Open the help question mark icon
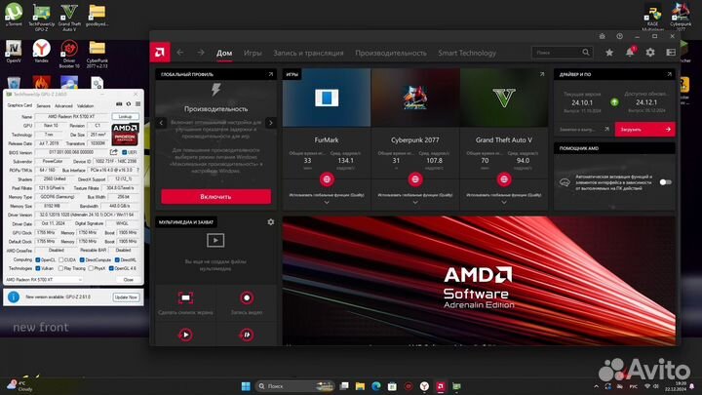 coord(620,36)
